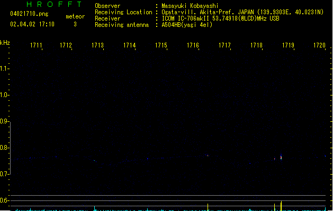Click the 0.9 kHz frequency axis label
Image resolution: width=333 pixels, height=211 pixels.
pyautogui.click(x=4, y=121)
